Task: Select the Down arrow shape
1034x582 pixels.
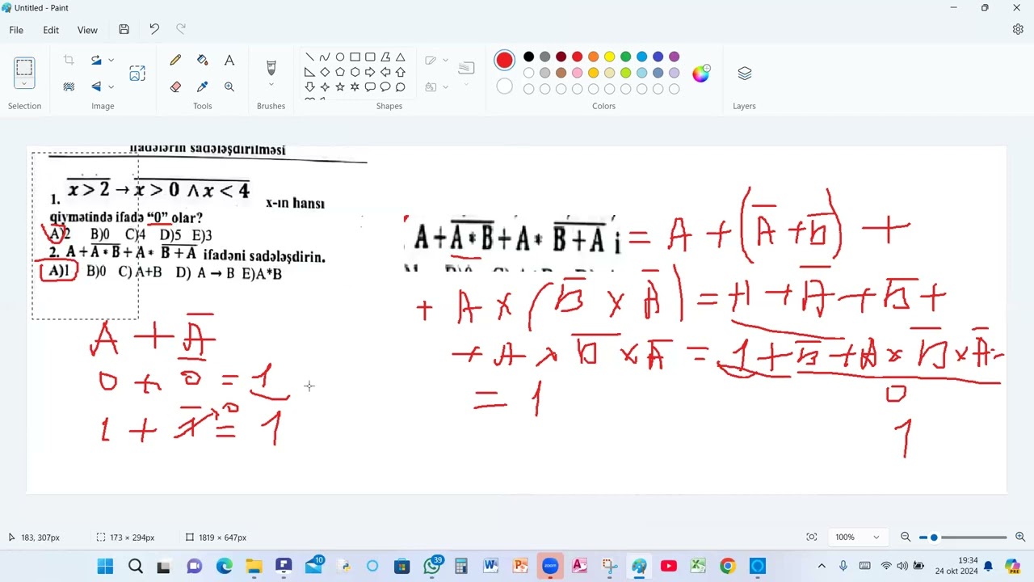Action: coord(309,86)
